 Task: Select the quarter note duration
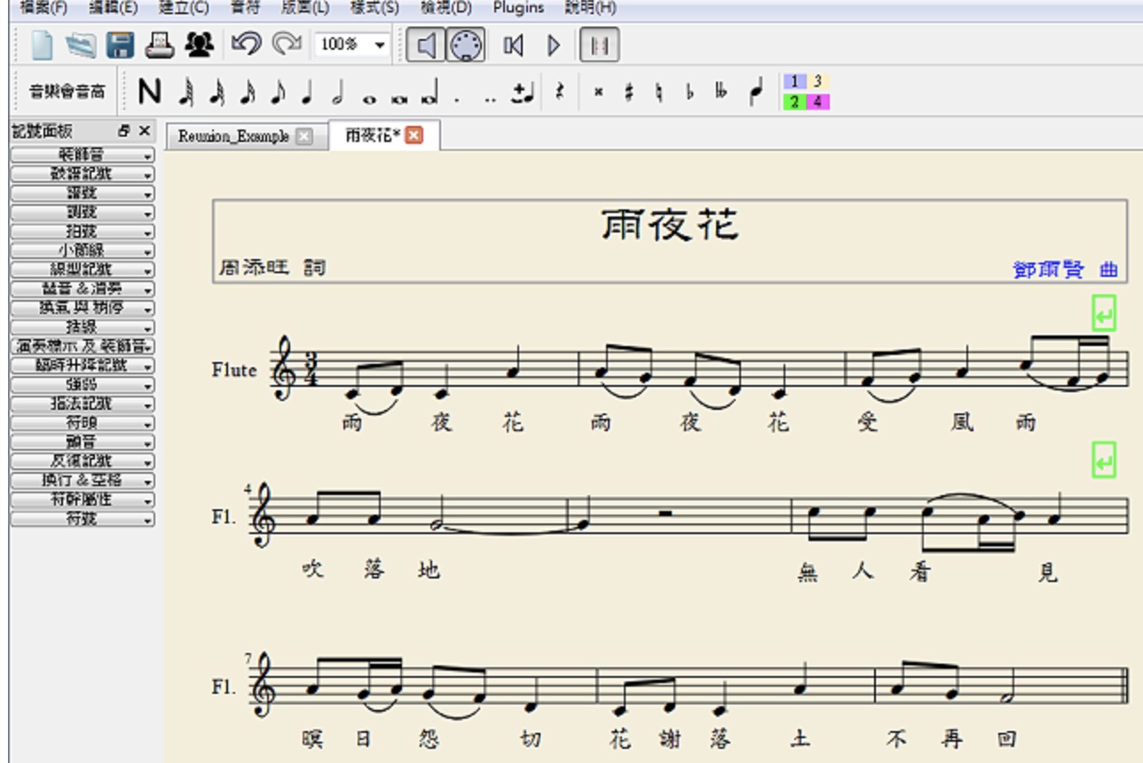[x=307, y=92]
